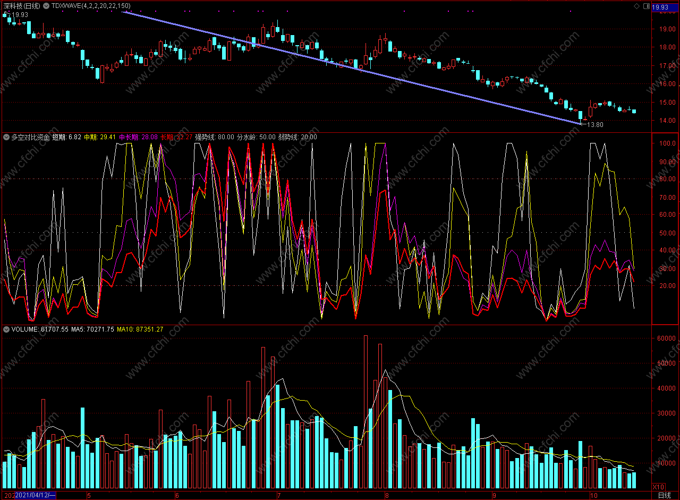Image resolution: width=680 pixels, height=500 pixels.
Task: Click the X10 volume scale label
Action: tap(658, 487)
